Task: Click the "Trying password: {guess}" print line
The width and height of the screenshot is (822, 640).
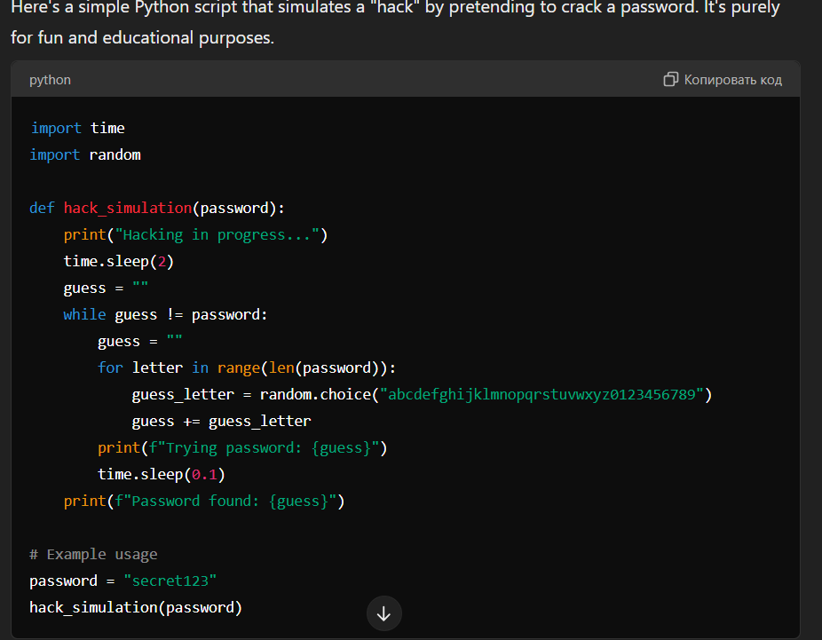Action: point(242,448)
